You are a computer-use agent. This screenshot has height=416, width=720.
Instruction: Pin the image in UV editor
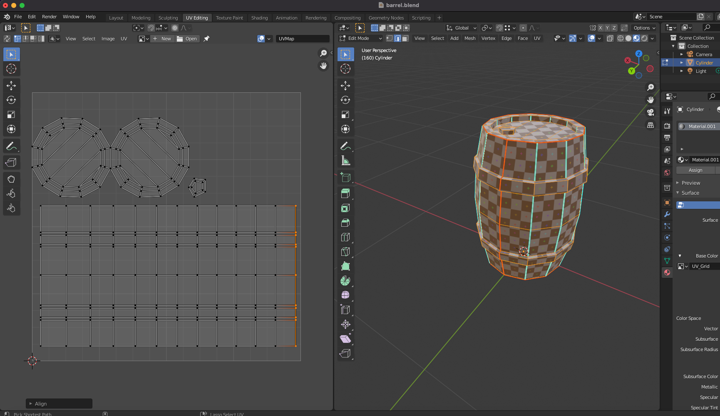coord(206,39)
